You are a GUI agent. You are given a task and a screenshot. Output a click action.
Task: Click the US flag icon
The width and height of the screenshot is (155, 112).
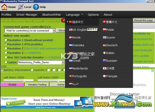(71, 30)
